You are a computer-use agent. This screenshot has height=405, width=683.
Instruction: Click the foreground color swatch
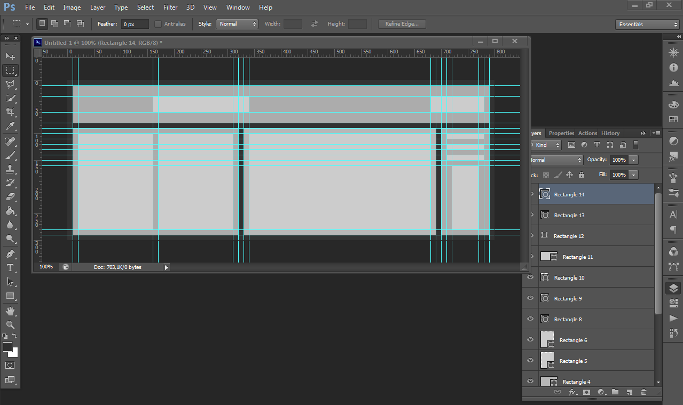click(7, 347)
